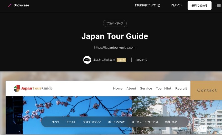Select the ポートフォリオ filter tab
Image resolution: width=222 pixels, height=135 pixels.
(116, 122)
